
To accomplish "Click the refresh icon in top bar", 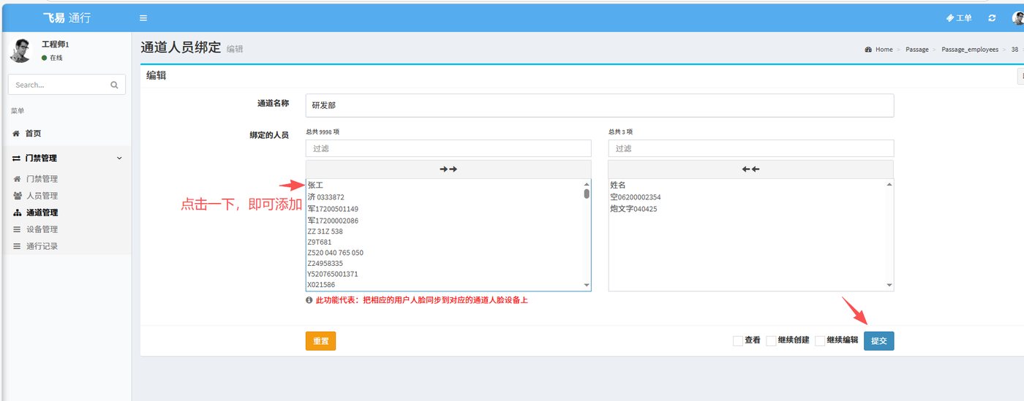I will pos(992,18).
